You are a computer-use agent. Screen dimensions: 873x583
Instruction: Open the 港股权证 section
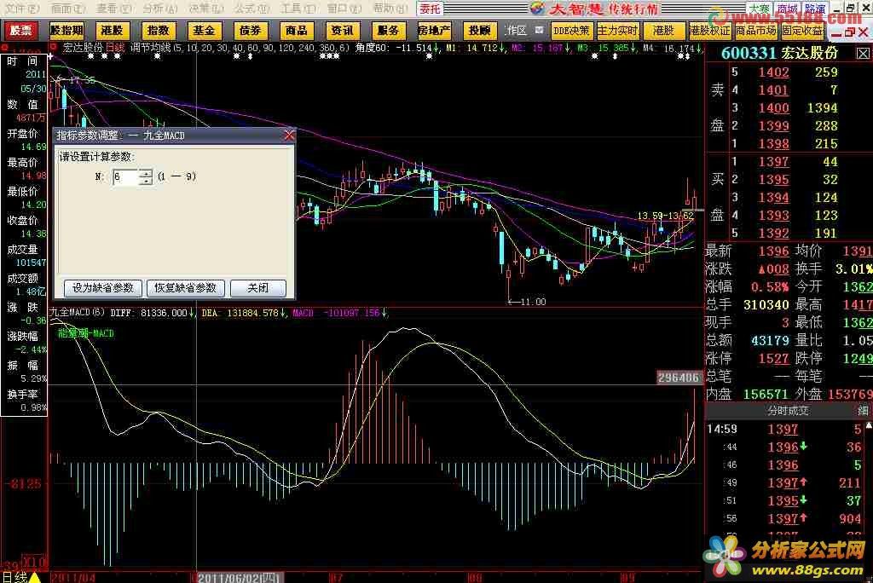[709, 31]
